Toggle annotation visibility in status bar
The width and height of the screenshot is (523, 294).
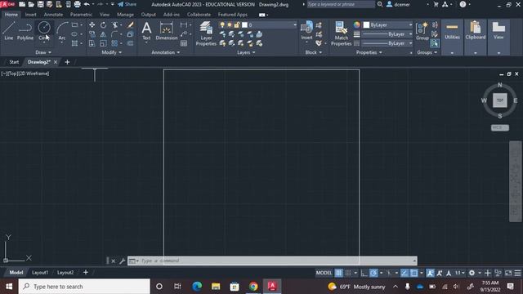[x=431, y=273]
